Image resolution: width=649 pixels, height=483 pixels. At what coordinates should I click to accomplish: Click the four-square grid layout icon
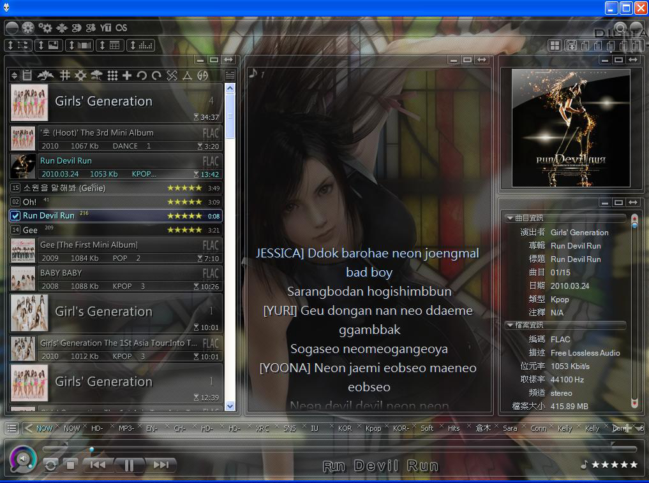pyautogui.click(x=554, y=45)
